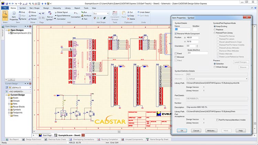Expand the Example3a.scm node in Open Designs
Screen dimensions: 258x145
[9, 33]
